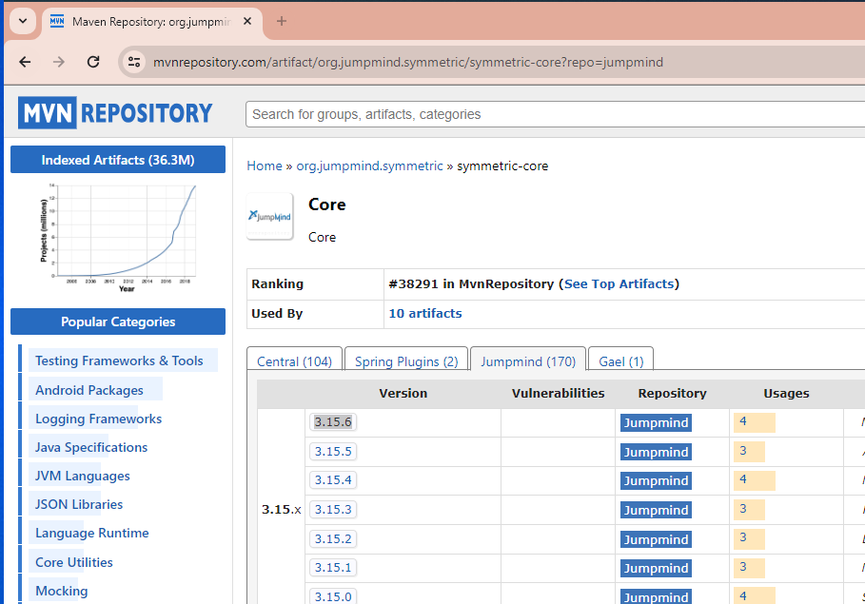Open version 3.15.5

point(333,451)
